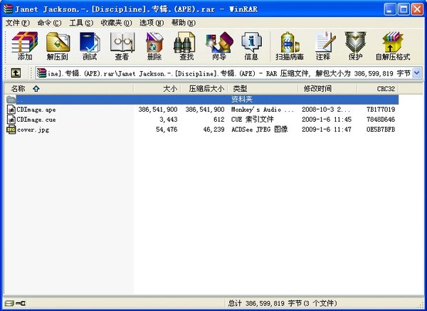Click the CDImage.ape file icon
Screen dimensions: 427x311
click(x=11, y=110)
